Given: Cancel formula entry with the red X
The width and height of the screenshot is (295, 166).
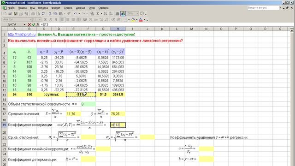Looking at the screenshot, I should pos(29,24).
